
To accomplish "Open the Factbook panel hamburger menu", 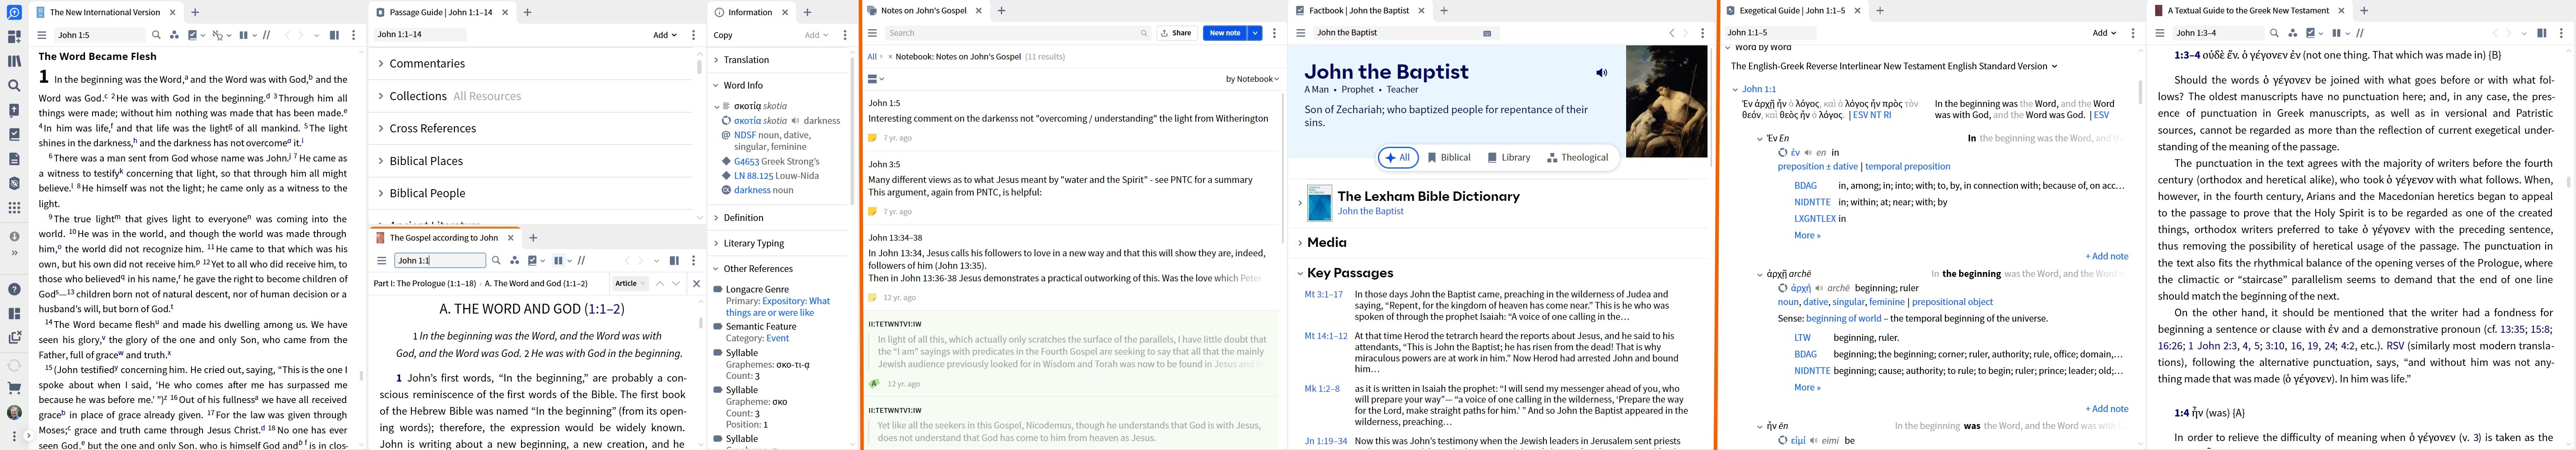I will 1301,33.
